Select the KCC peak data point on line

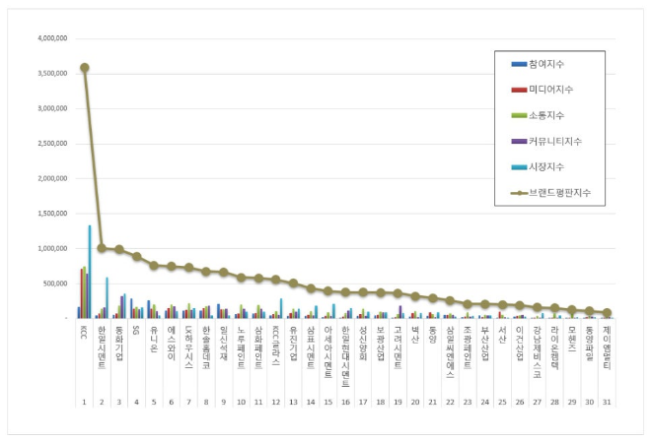pos(85,68)
